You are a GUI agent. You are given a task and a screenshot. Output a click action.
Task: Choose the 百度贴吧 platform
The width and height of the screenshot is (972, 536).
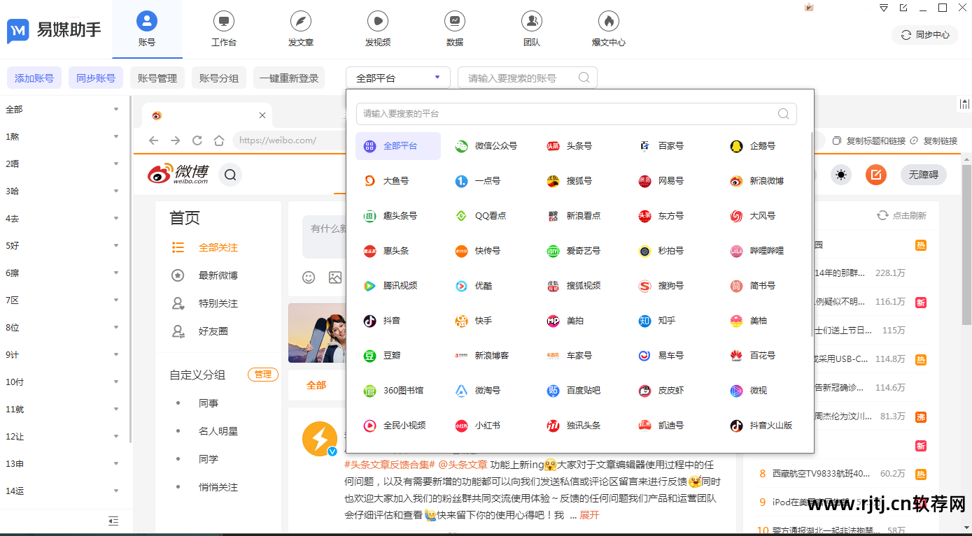pos(575,391)
